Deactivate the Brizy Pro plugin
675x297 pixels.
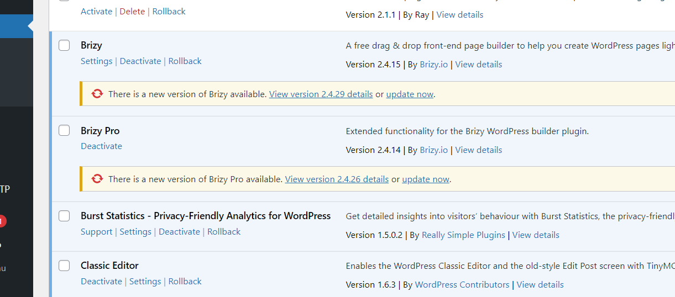(x=101, y=146)
